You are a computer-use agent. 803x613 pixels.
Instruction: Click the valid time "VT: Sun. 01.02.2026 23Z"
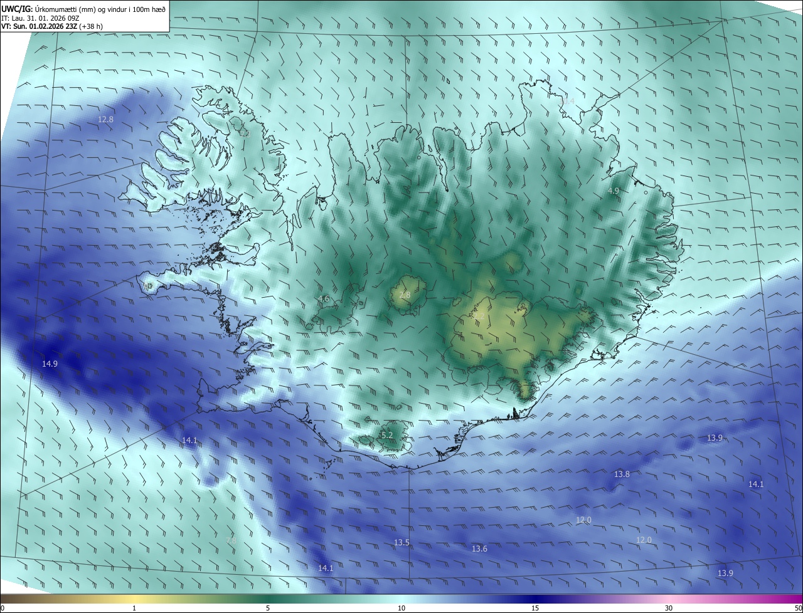tap(40, 26)
